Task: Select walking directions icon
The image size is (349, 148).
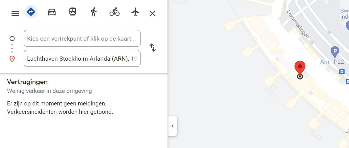Action: (93, 12)
